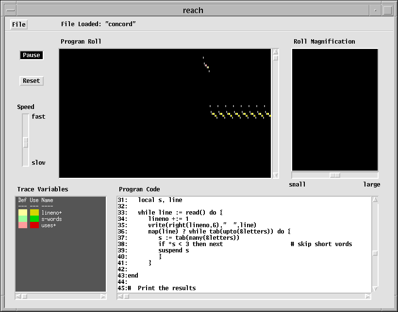Click Program Code scrollbar up arrow

[x=375, y=199]
